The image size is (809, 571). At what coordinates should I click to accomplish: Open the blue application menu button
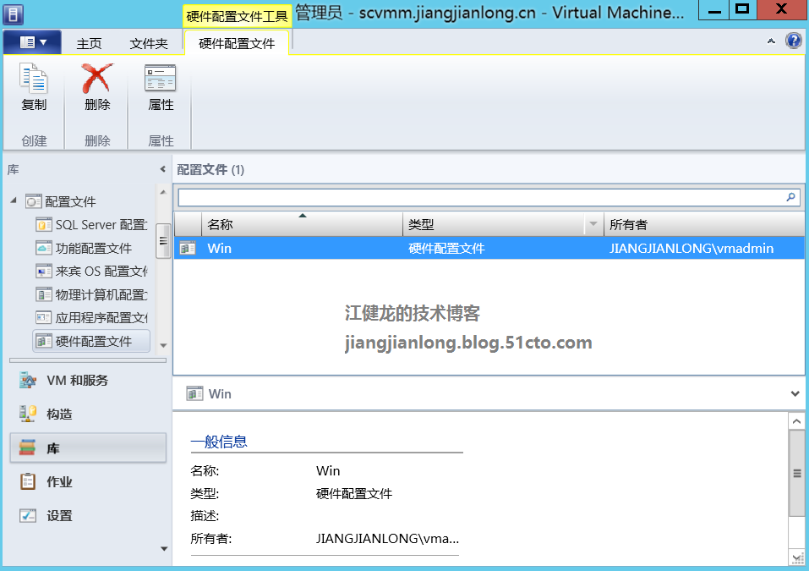tap(32, 42)
